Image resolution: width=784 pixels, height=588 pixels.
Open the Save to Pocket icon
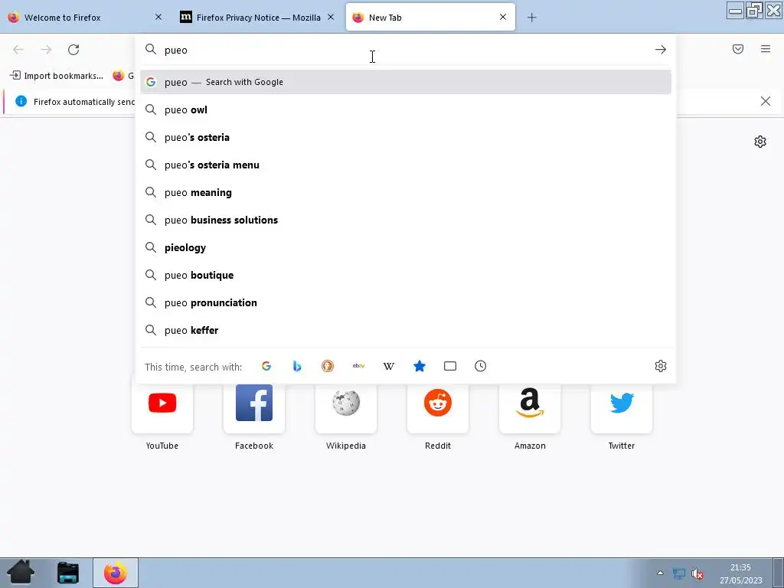738,49
